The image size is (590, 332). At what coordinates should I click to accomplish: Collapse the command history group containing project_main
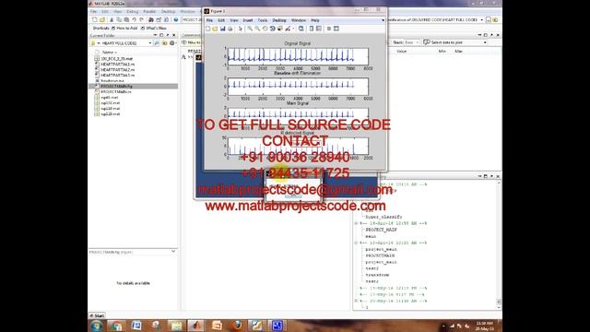356,243
